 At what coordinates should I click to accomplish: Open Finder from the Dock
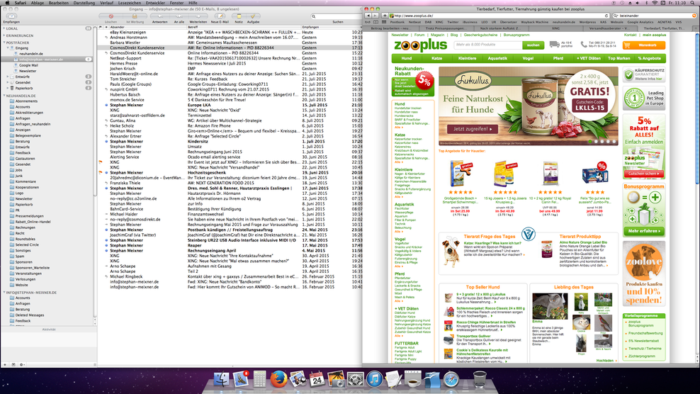click(x=222, y=379)
